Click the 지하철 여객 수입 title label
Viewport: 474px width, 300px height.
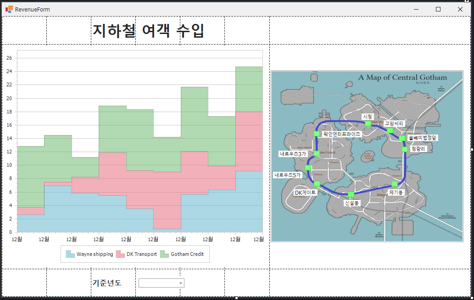coord(148,31)
